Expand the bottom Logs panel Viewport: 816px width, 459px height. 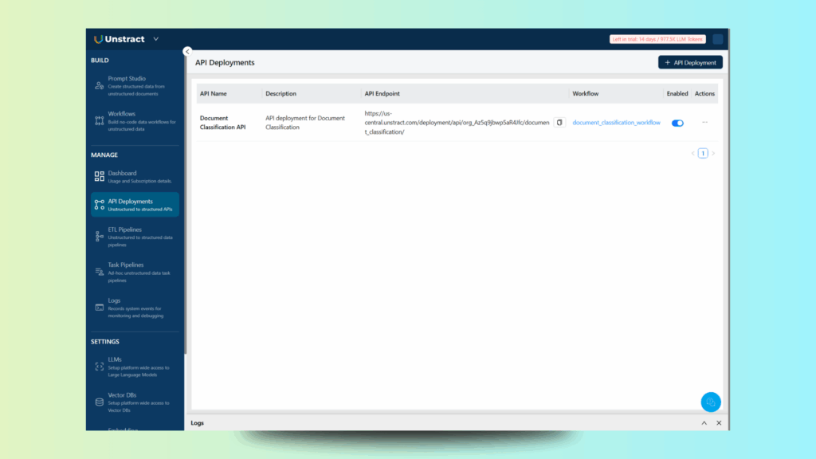coord(704,423)
